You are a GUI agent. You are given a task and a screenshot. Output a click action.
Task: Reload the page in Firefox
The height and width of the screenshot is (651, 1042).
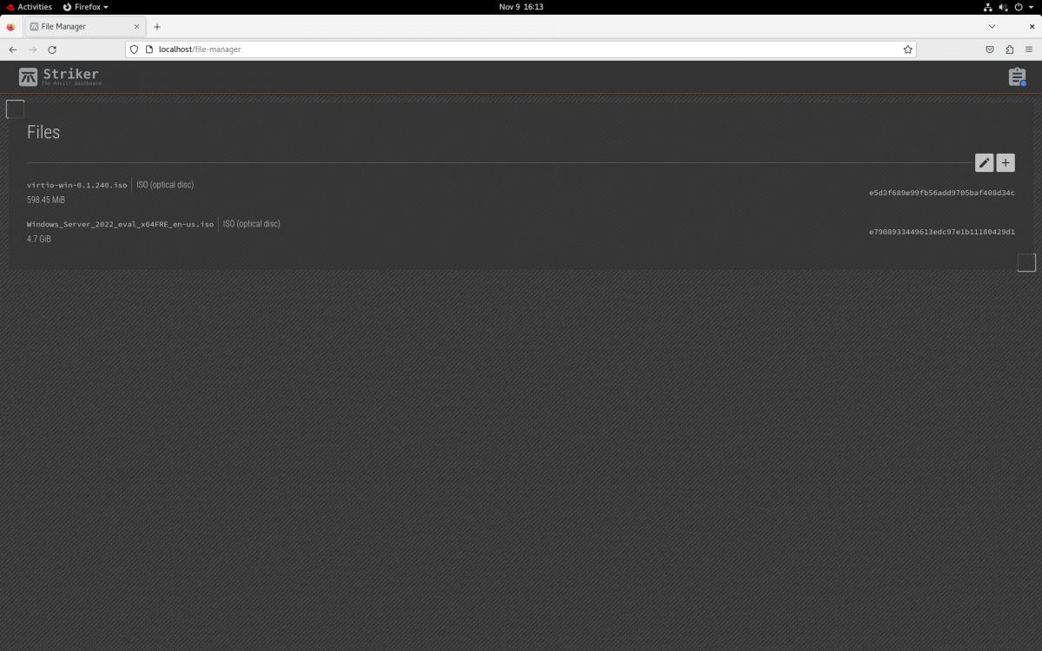pyautogui.click(x=52, y=49)
